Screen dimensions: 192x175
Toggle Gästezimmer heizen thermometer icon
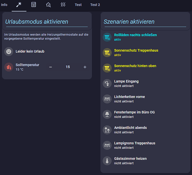click(107, 161)
